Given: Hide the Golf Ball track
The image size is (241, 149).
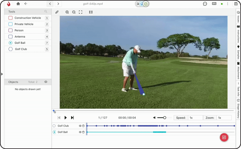Looking at the screenshot, I should pyautogui.click(x=80, y=132).
